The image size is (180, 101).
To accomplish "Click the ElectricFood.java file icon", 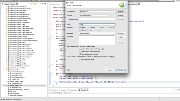I will click(11, 76).
